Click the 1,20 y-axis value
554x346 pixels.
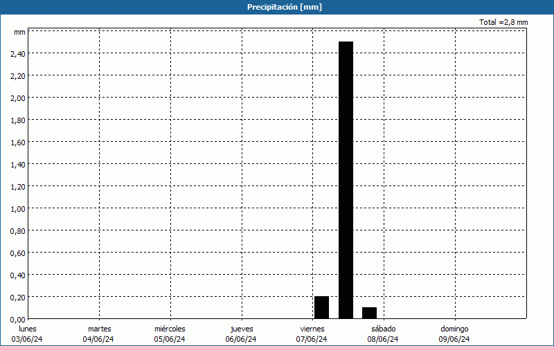point(18,187)
